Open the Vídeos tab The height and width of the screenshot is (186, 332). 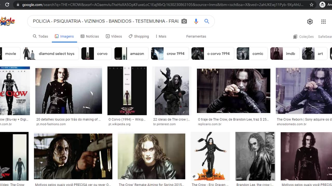point(114,36)
